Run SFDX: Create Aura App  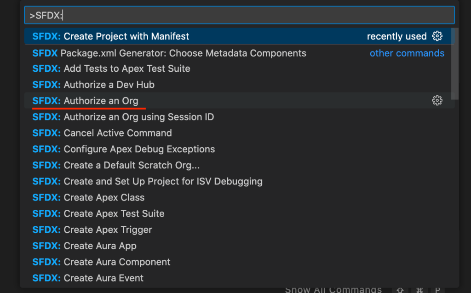(84, 246)
